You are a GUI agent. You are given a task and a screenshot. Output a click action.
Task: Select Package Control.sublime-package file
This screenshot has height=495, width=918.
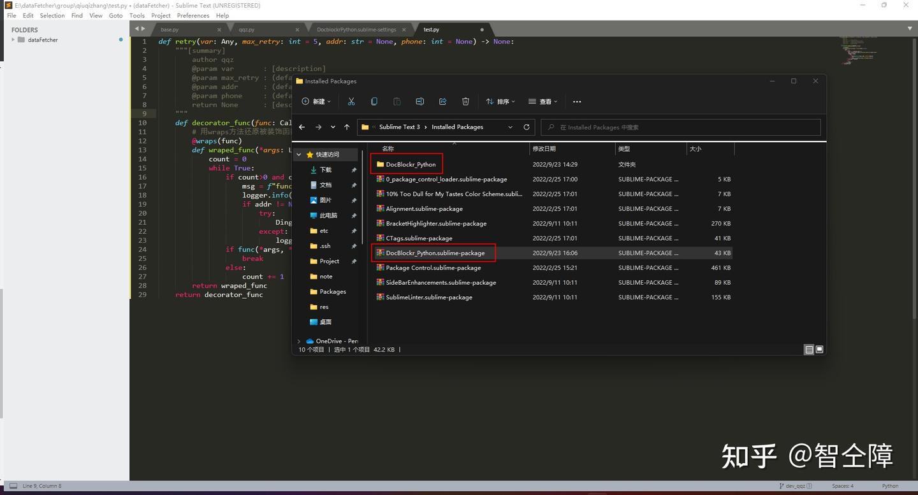point(433,268)
